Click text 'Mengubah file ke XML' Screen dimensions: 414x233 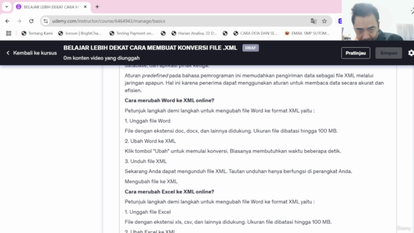[151, 181]
